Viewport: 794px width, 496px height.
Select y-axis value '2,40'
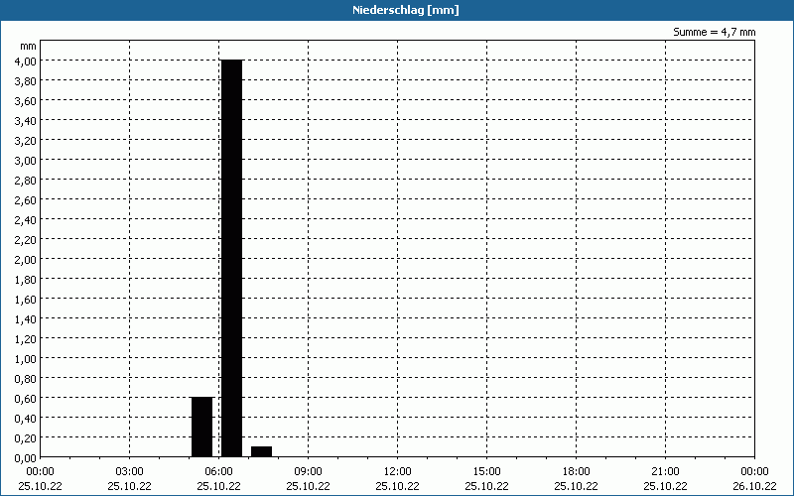[x=25, y=219]
